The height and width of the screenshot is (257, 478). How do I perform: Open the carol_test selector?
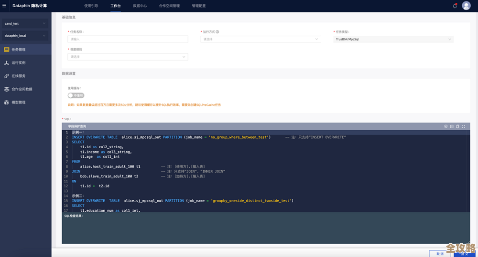coord(25,23)
